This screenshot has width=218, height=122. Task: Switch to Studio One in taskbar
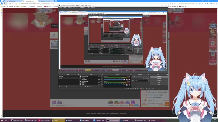(17, 120)
